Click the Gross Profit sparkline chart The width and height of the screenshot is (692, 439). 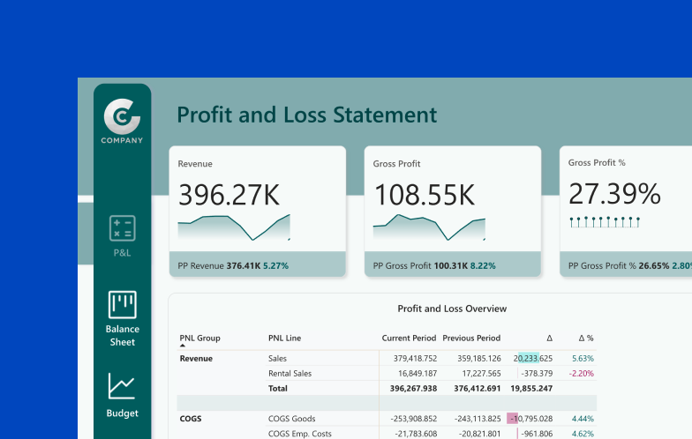pyautogui.click(x=429, y=227)
